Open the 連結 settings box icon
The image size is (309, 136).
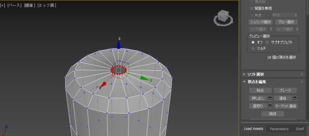tap(295, 98)
